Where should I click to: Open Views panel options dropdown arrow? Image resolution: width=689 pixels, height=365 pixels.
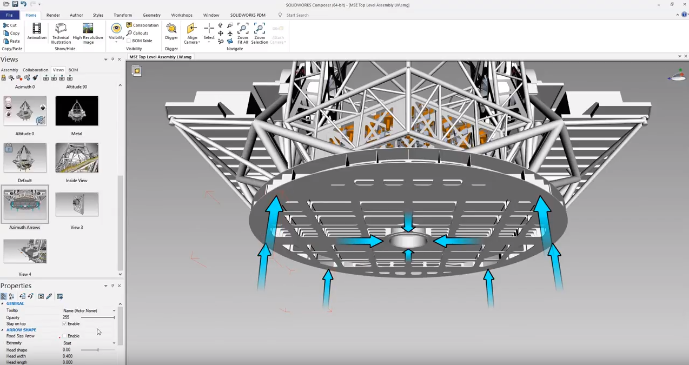point(105,59)
